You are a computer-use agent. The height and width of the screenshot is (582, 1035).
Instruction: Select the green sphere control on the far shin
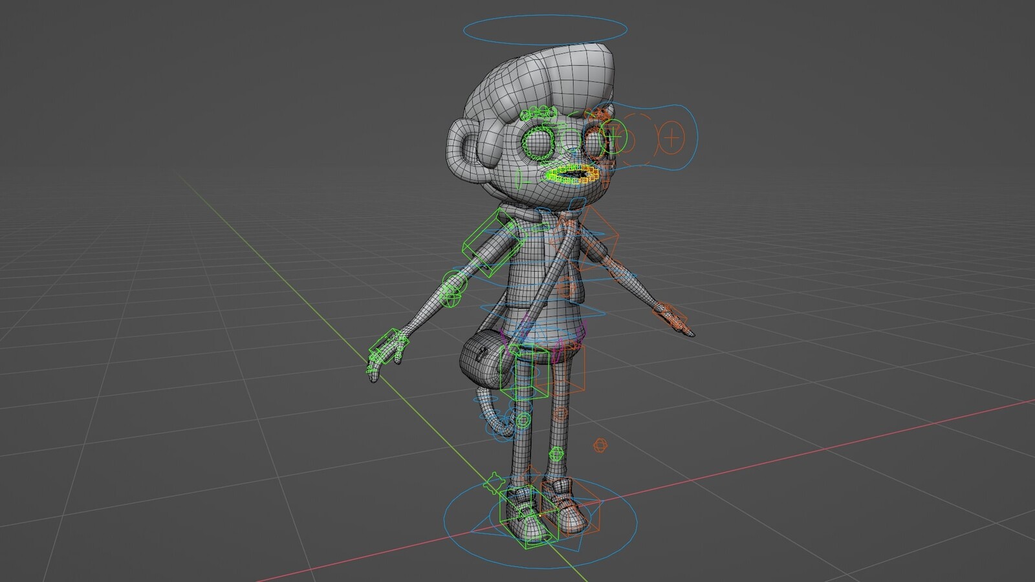point(556,453)
